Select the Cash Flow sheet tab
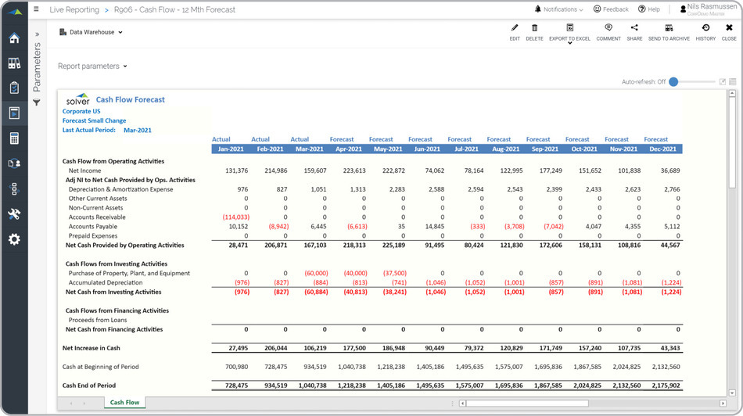The image size is (743, 416). pos(124,403)
